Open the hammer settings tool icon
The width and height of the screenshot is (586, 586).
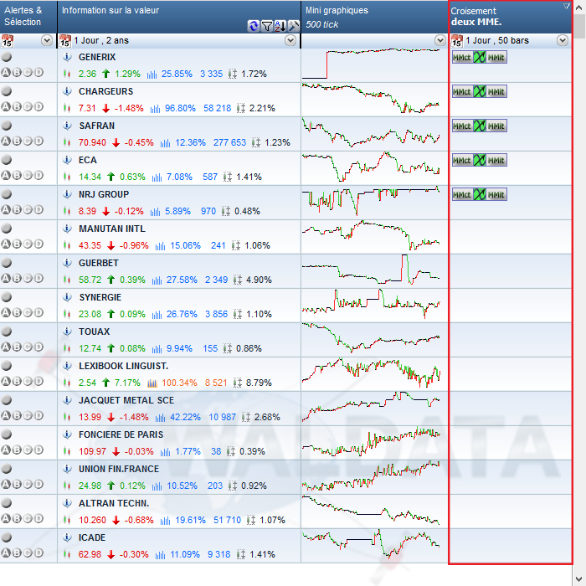pos(294,26)
